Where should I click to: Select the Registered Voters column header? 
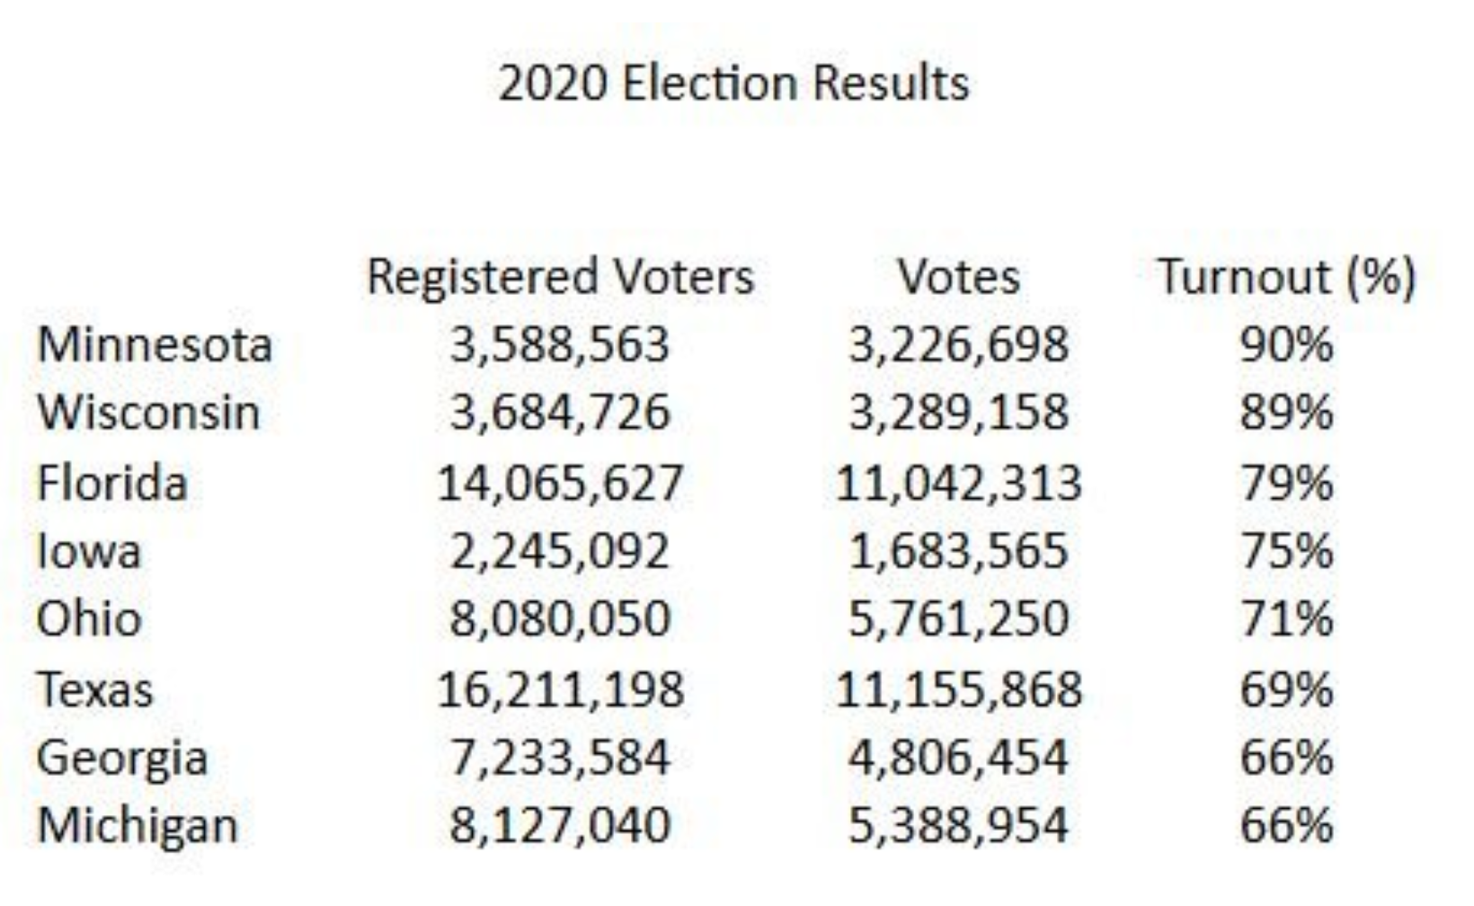point(560,276)
